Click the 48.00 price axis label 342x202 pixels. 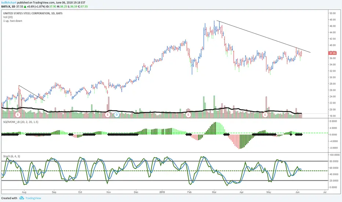coord(332,20)
